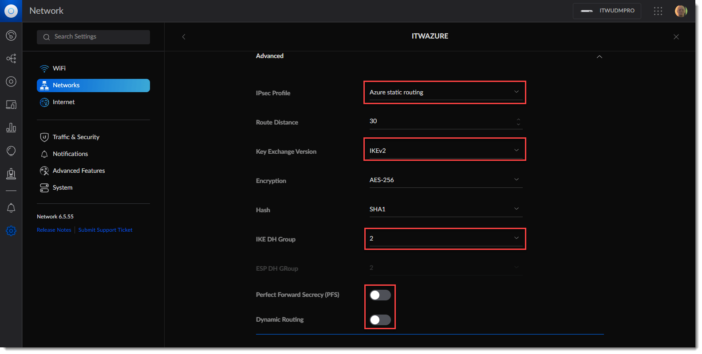Select Networks in settings menu
The height and width of the screenshot is (354, 702).
click(x=93, y=86)
